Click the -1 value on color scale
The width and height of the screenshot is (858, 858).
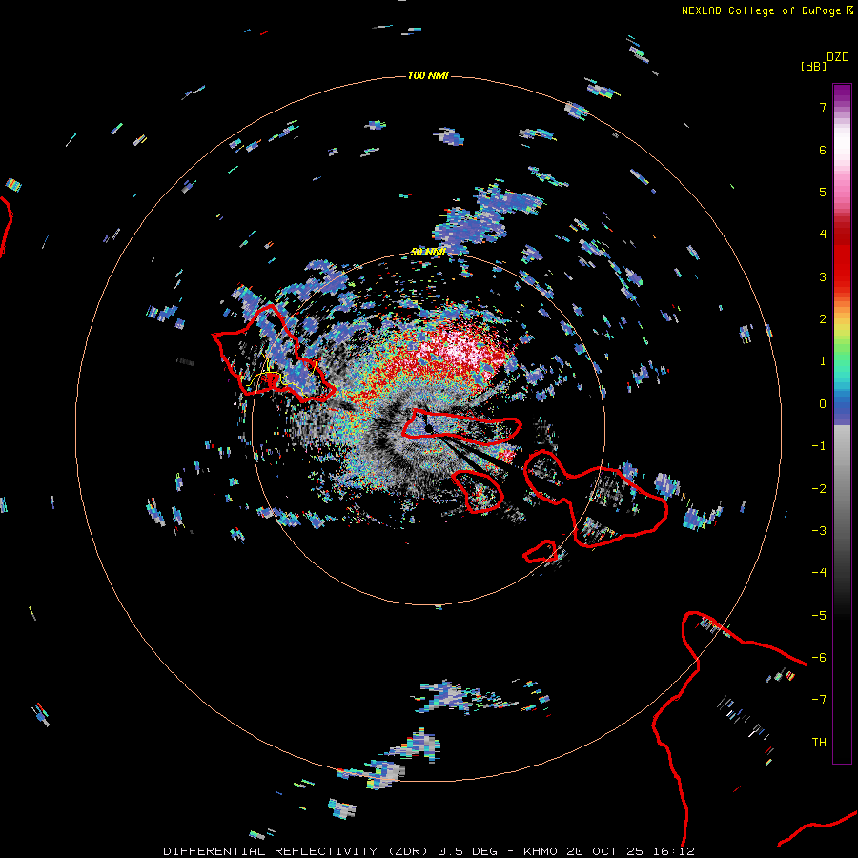click(x=819, y=446)
